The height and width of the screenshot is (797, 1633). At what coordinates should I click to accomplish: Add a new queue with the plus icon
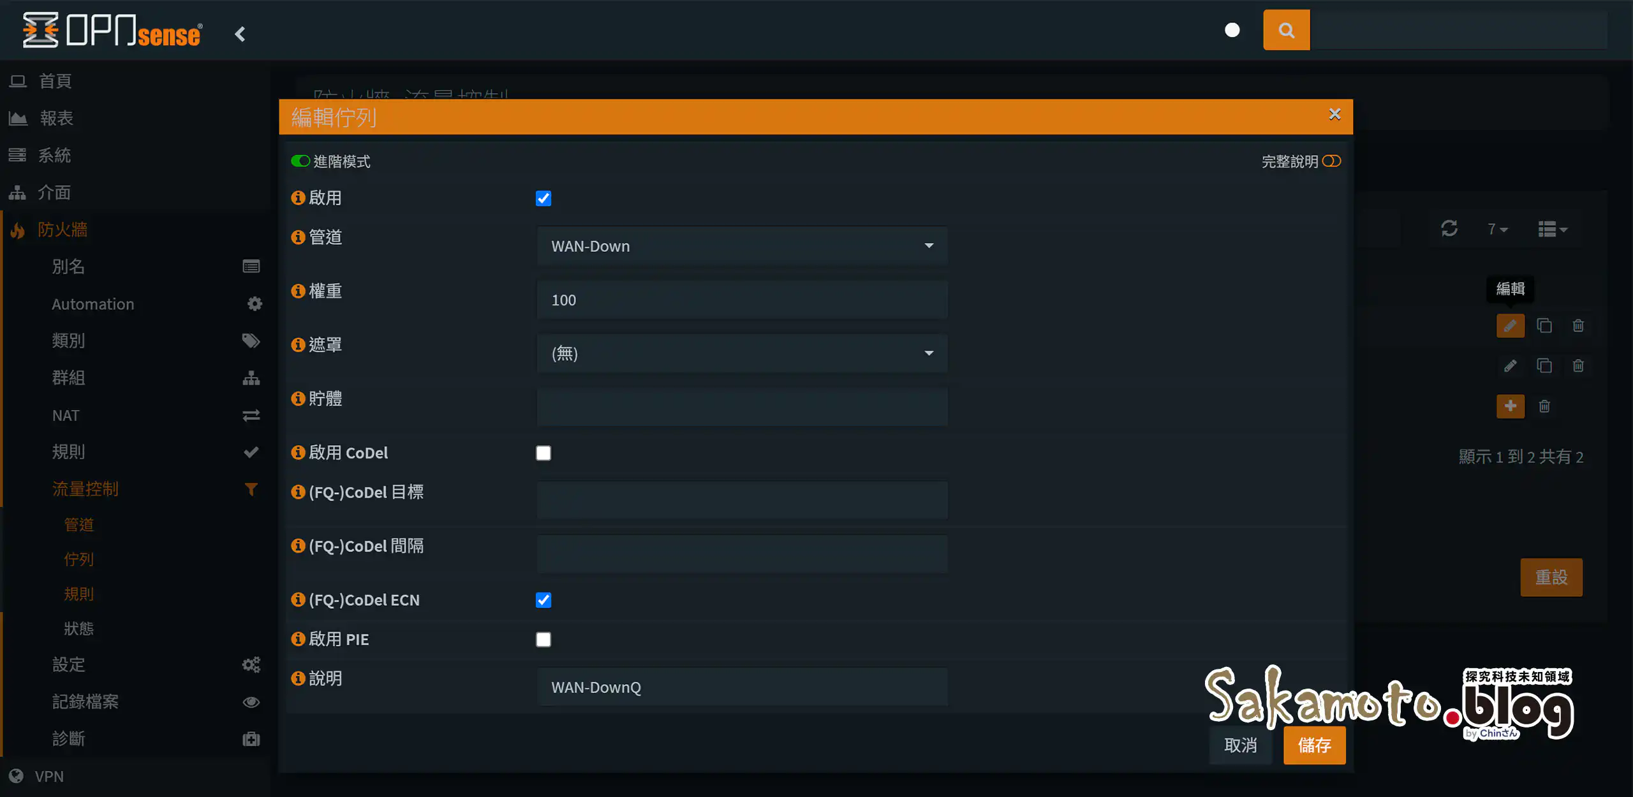[1510, 406]
